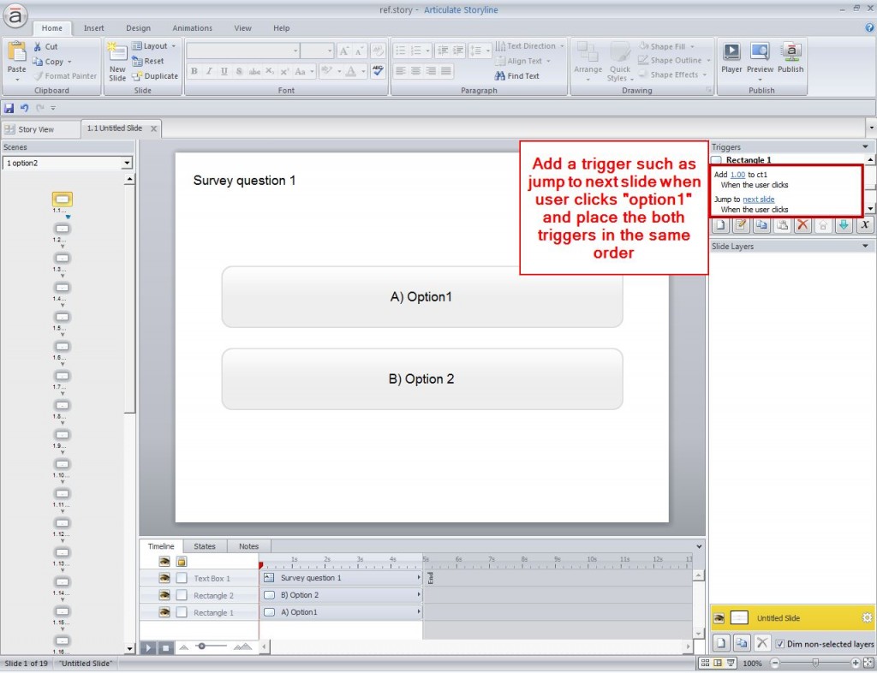Toggle visibility eye for Text Box 1
The image size is (877, 673).
coord(164,578)
